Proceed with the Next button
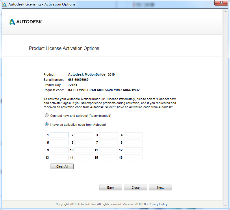The width and height of the screenshot is (230, 210). [160, 187]
